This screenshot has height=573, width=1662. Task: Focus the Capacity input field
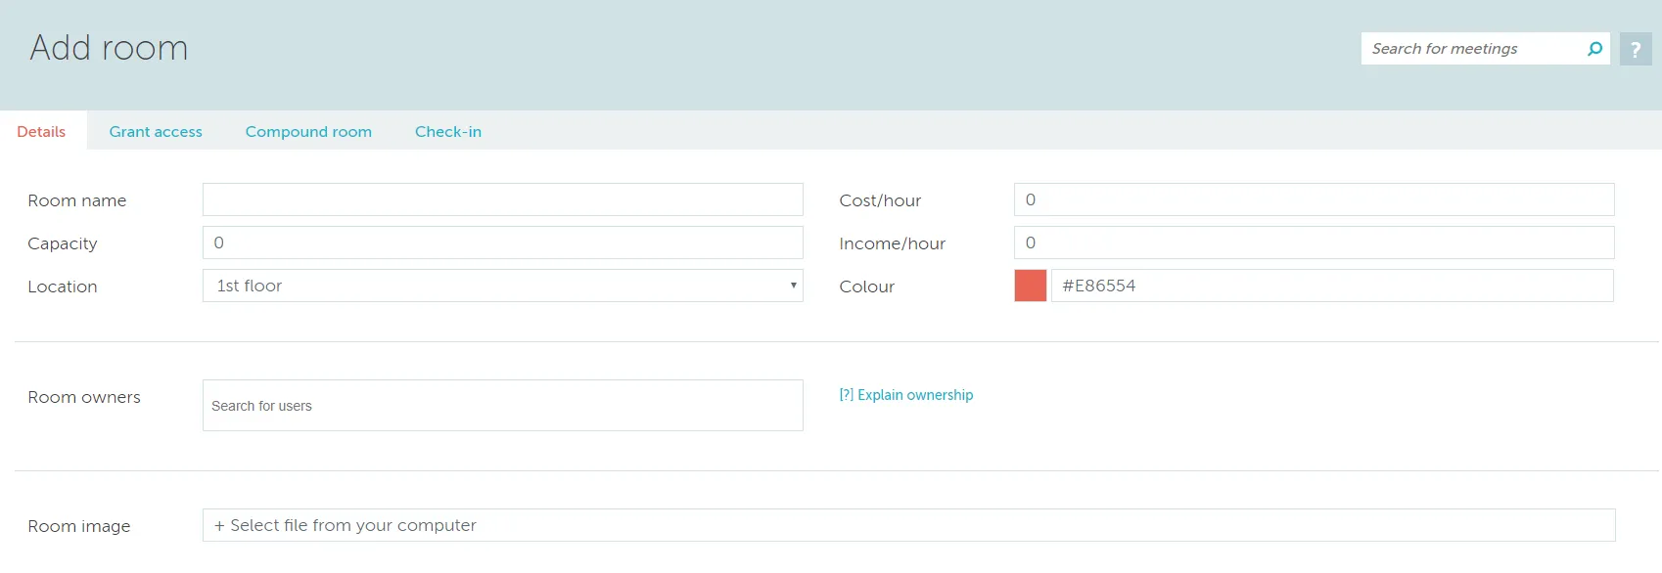pos(502,242)
